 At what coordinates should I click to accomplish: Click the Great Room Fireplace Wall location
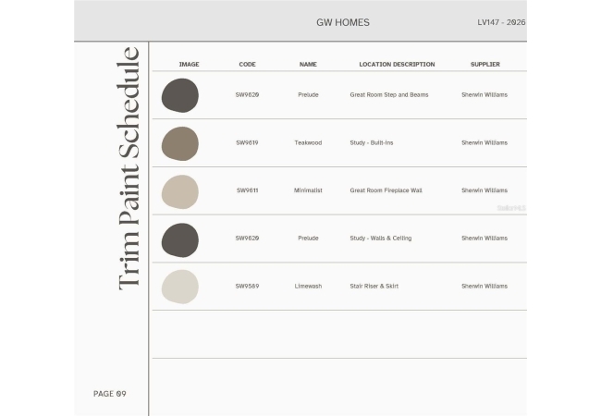coord(386,190)
